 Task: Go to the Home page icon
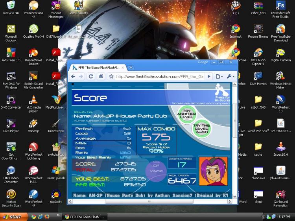pyautogui.click(x=101, y=77)
